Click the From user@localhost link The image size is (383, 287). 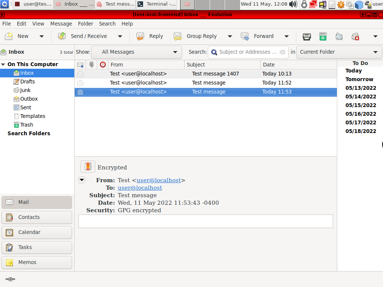pyautogui.click(x=159, y=180)
